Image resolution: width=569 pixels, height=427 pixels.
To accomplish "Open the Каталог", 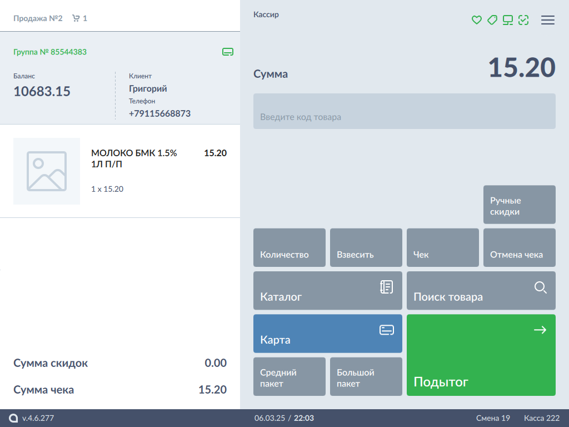I will (x=327, y=290).
